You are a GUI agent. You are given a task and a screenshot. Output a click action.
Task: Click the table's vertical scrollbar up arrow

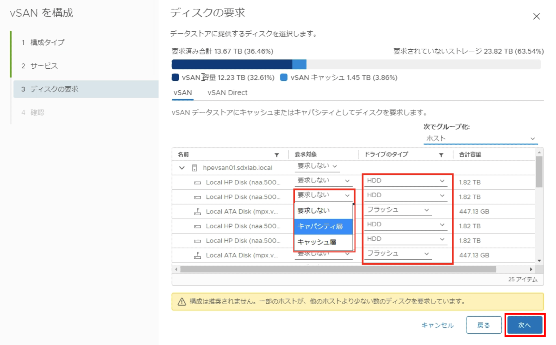point(539,152)
